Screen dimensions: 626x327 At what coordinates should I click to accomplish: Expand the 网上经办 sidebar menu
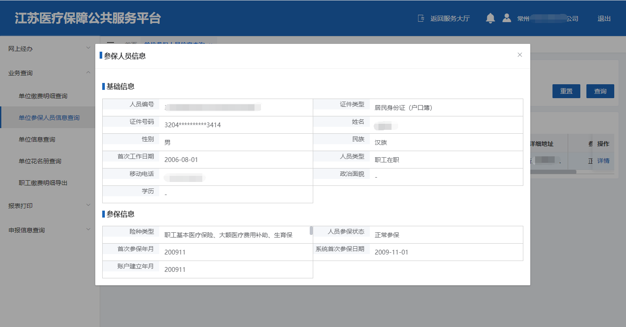click(47, 49)
